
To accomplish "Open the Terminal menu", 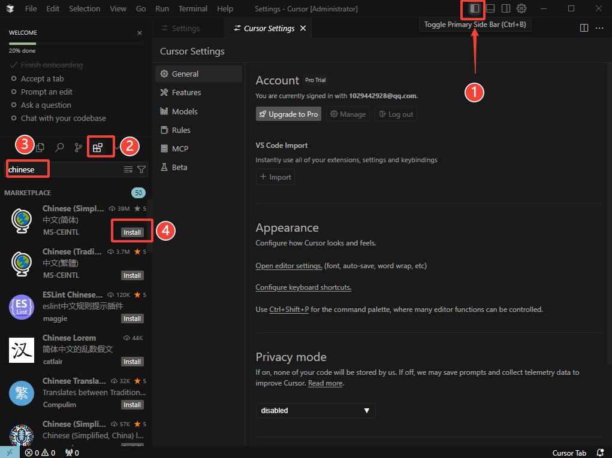I will (193, 8).
